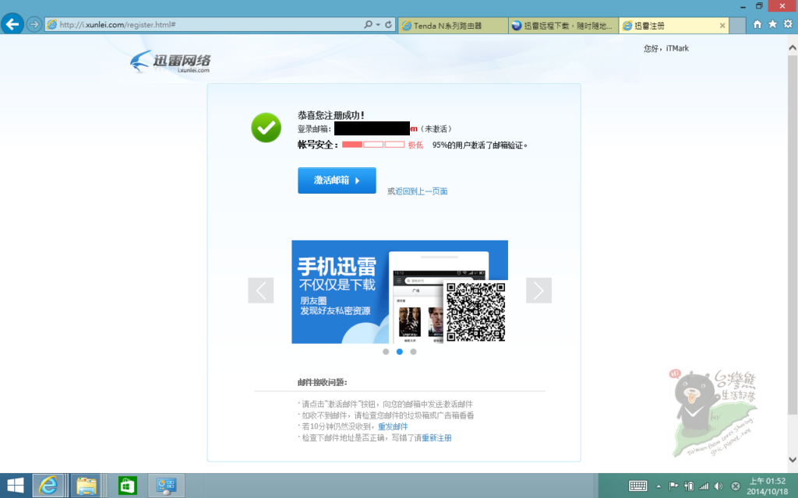Open File Explorer from taskbar

(87, 486)
